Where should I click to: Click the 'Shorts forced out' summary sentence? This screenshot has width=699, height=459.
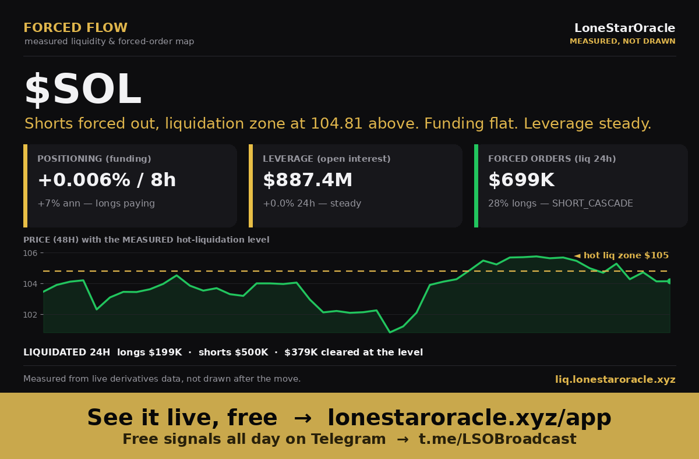(338, 124)
